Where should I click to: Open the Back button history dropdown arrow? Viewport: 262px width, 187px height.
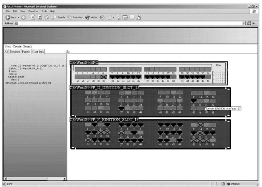[x=18, y=17]
